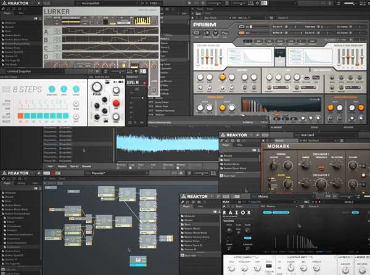Click the large Pitch knob
Screen dimensions: 370x275
97,87
